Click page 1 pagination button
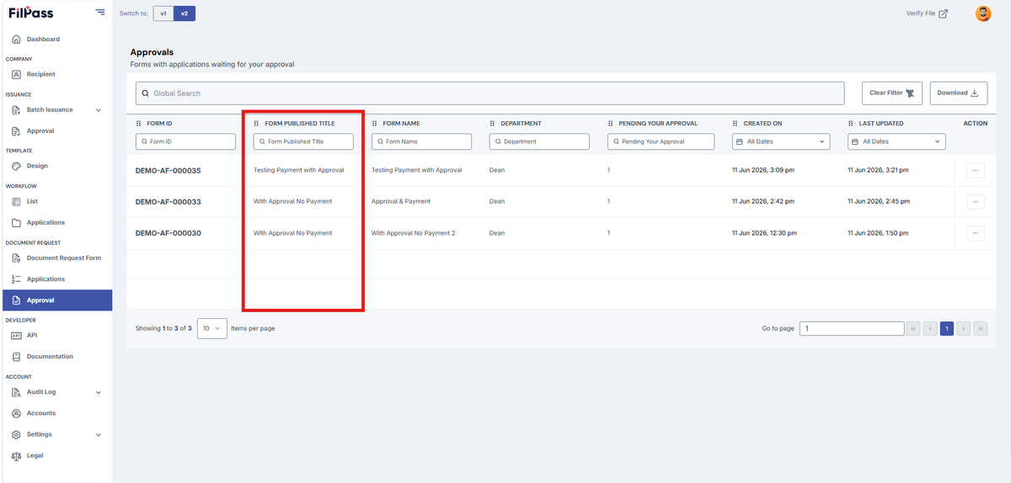The image size is (1011, 483). [947, 328]
